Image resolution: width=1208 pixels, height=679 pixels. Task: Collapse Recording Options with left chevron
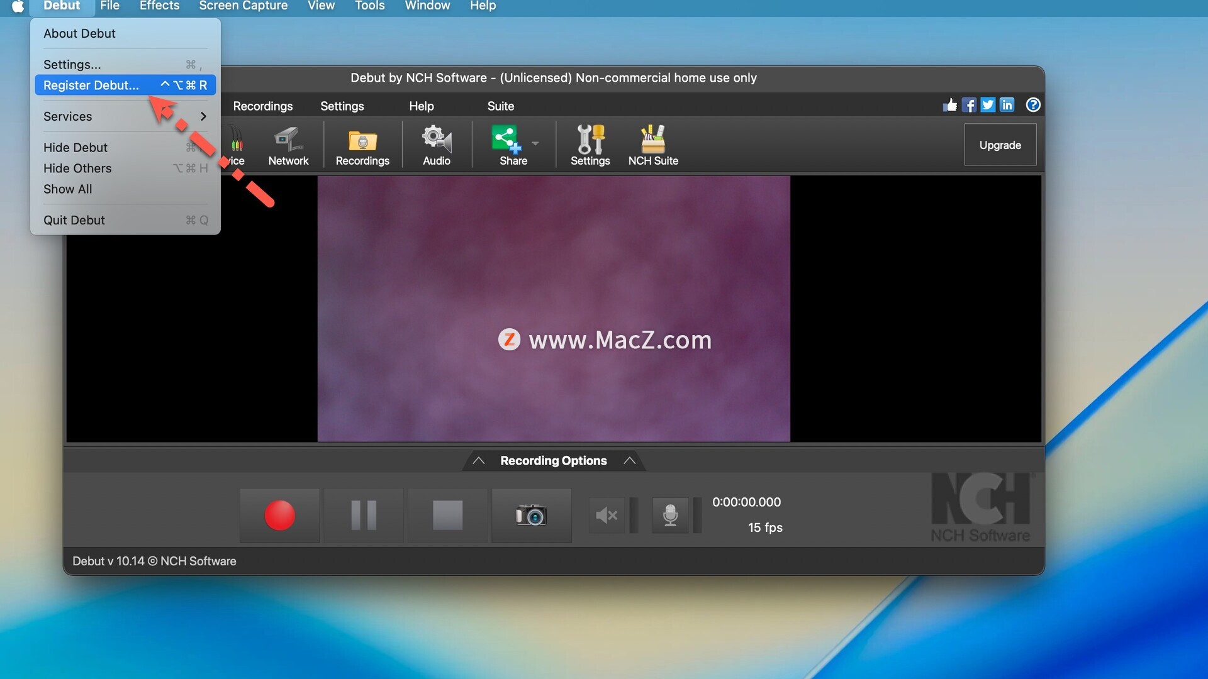[478, 461]
